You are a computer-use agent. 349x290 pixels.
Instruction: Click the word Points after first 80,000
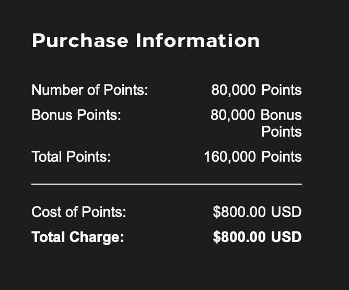click(x=282, y=90)
